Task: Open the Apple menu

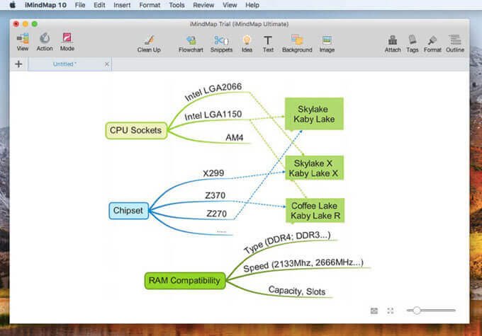Action: pyautogui.click(x=13, y=5)
